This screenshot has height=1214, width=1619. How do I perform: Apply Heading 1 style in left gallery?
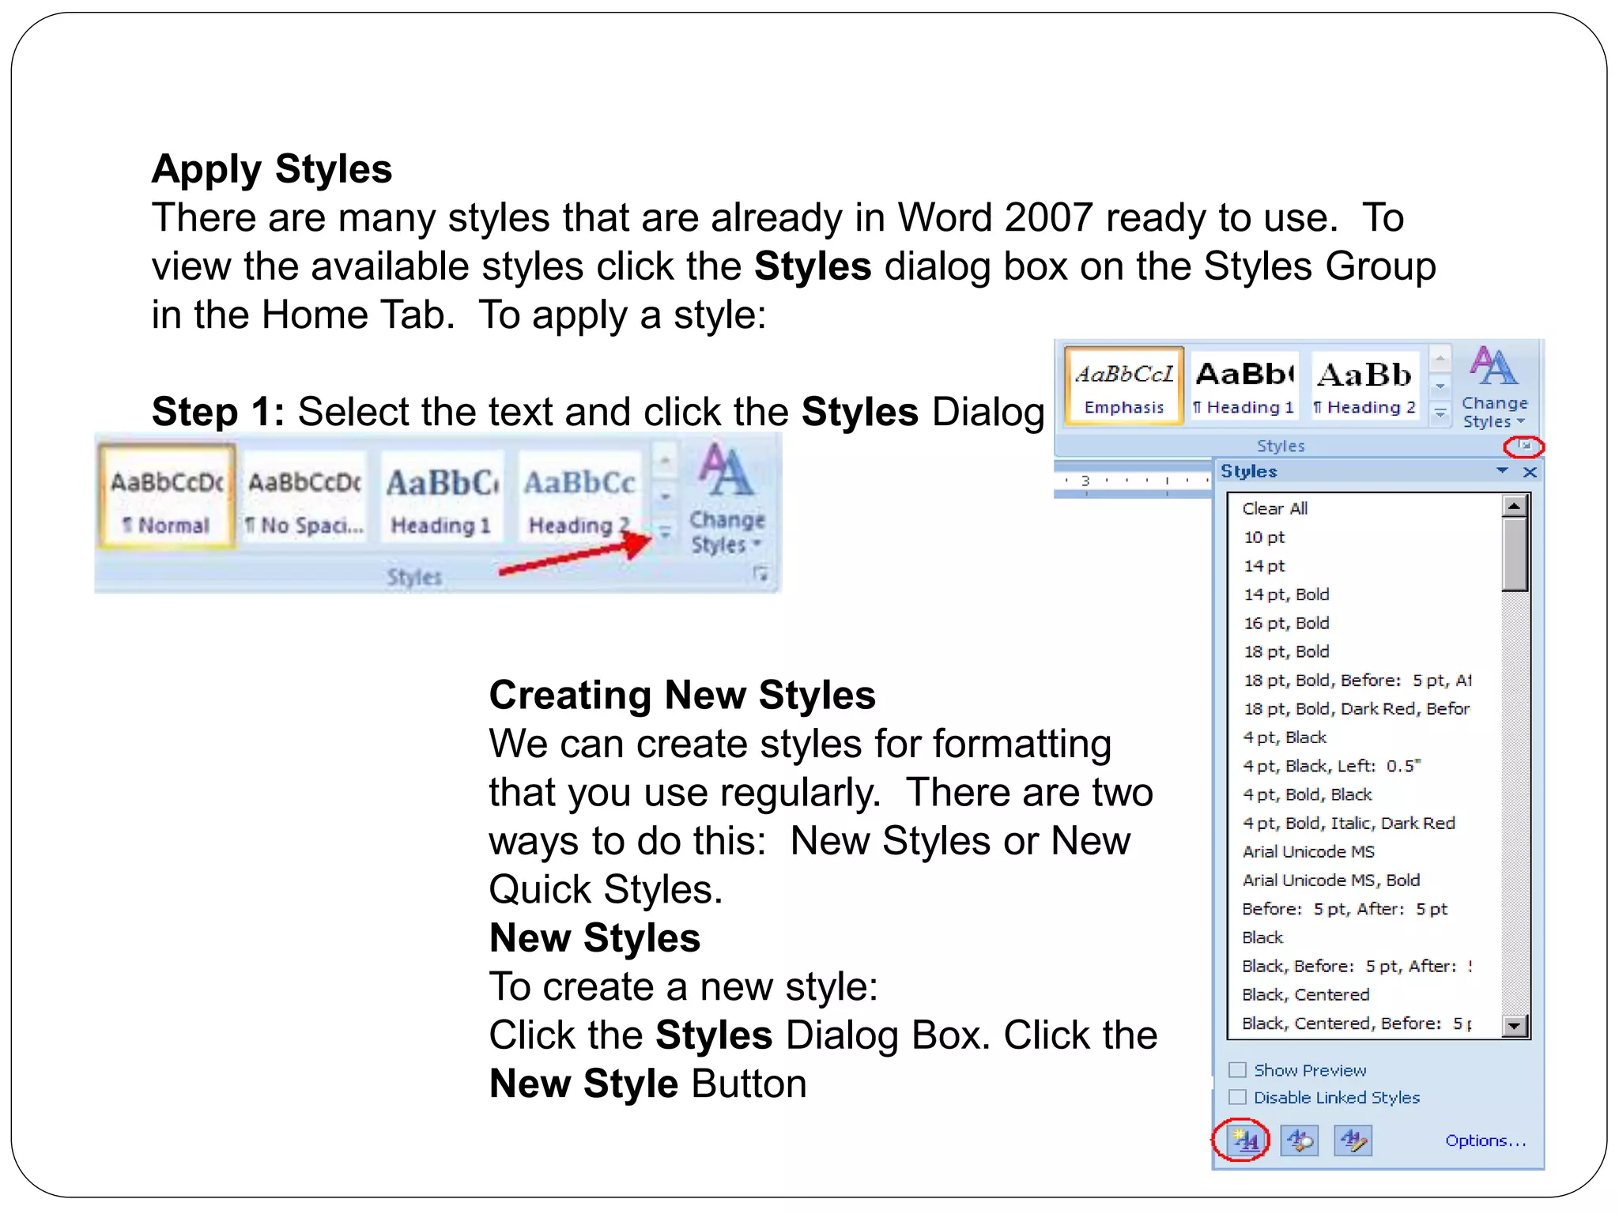click(x=442, y=496)
